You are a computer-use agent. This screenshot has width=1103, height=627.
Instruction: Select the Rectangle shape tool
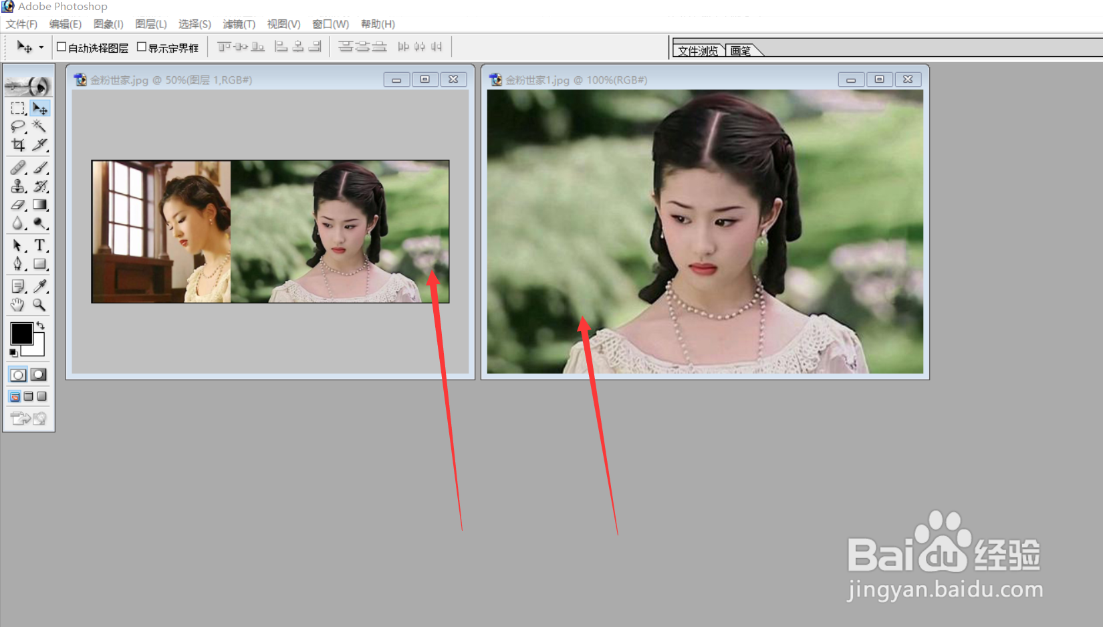[x=39, y=264]
